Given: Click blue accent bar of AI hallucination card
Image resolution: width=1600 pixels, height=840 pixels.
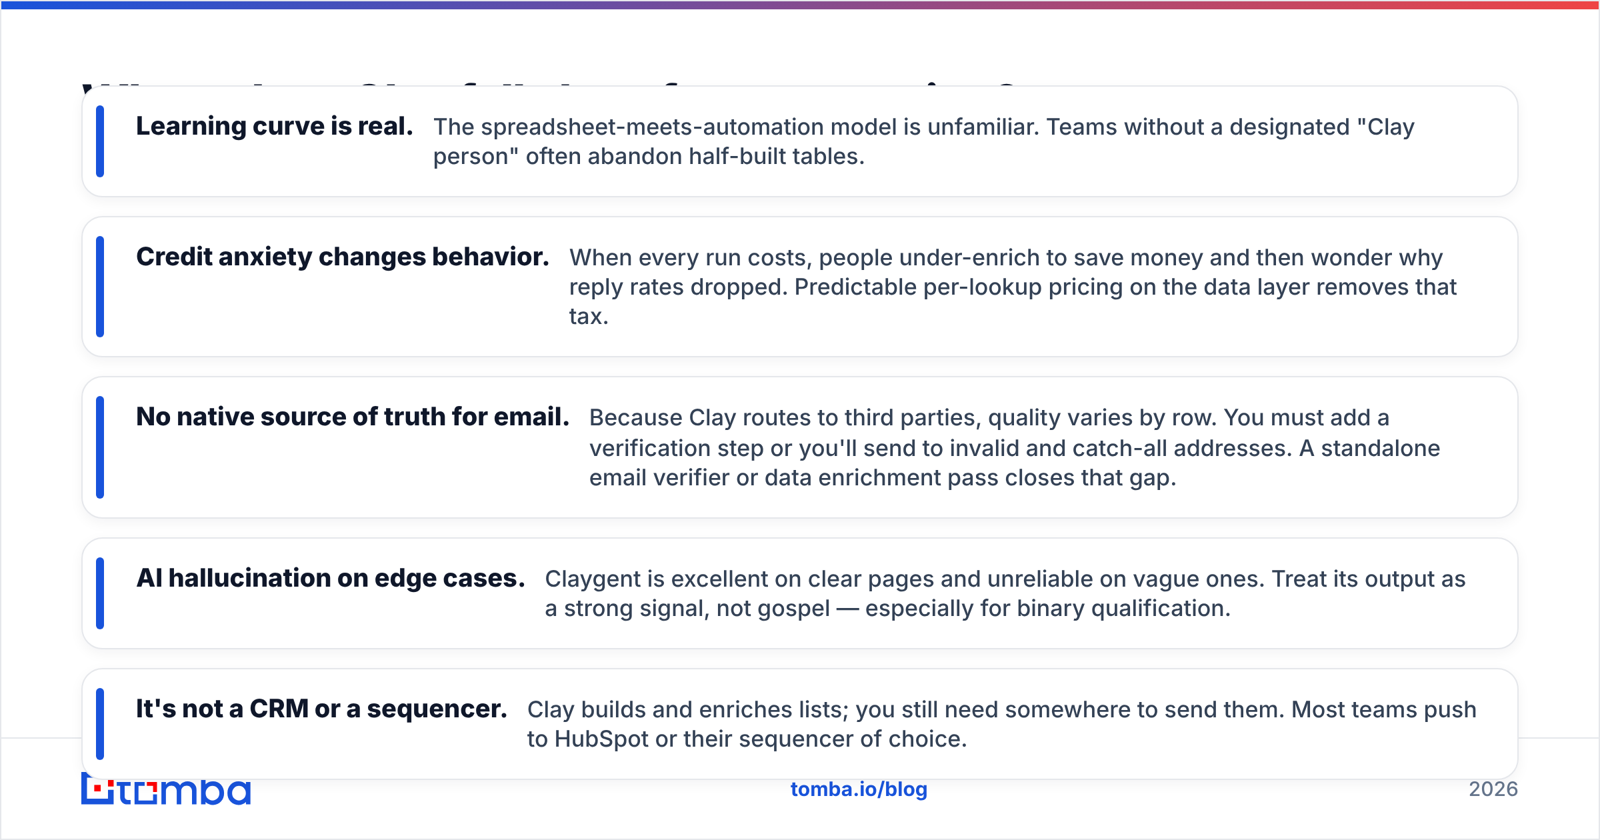Looking at the screenshot, I should [100, 593].
